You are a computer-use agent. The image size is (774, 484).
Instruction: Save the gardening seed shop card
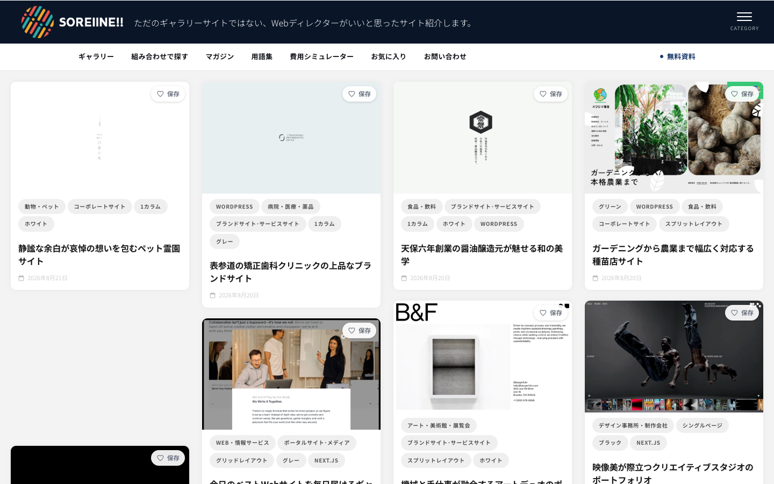click(742, 94)
